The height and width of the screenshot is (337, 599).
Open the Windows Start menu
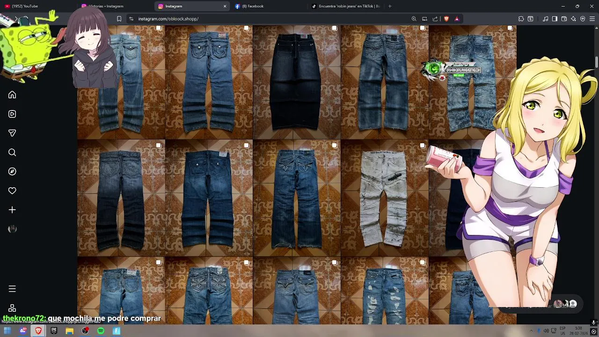pos(7,331)
